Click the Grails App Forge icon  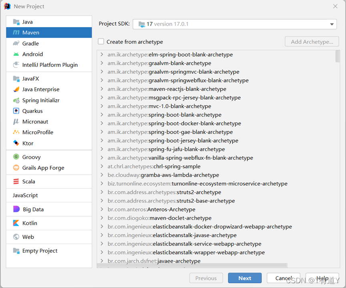click(16, 167)
